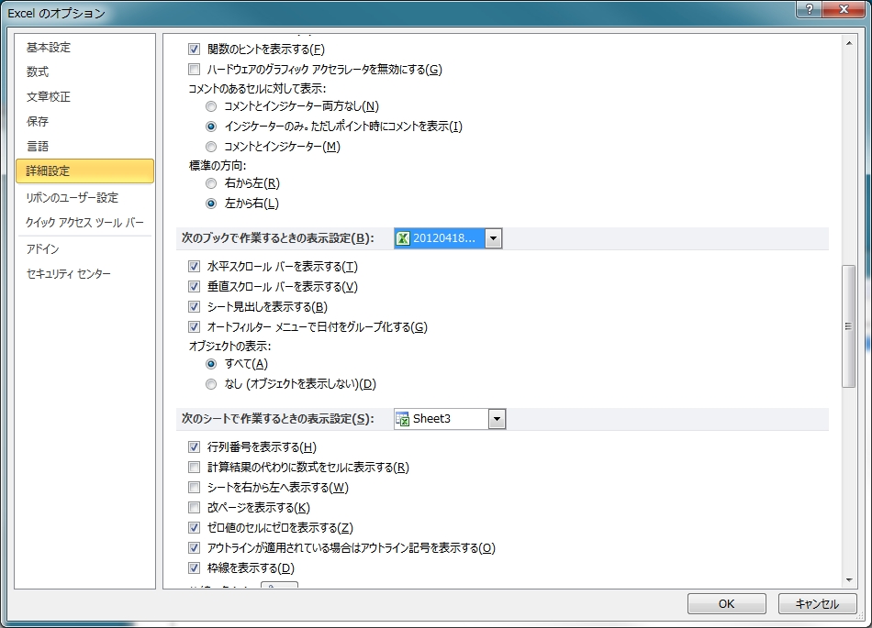Select 詳細設定 category
Viewport: 872px width, 628px height.
[85, 171]
